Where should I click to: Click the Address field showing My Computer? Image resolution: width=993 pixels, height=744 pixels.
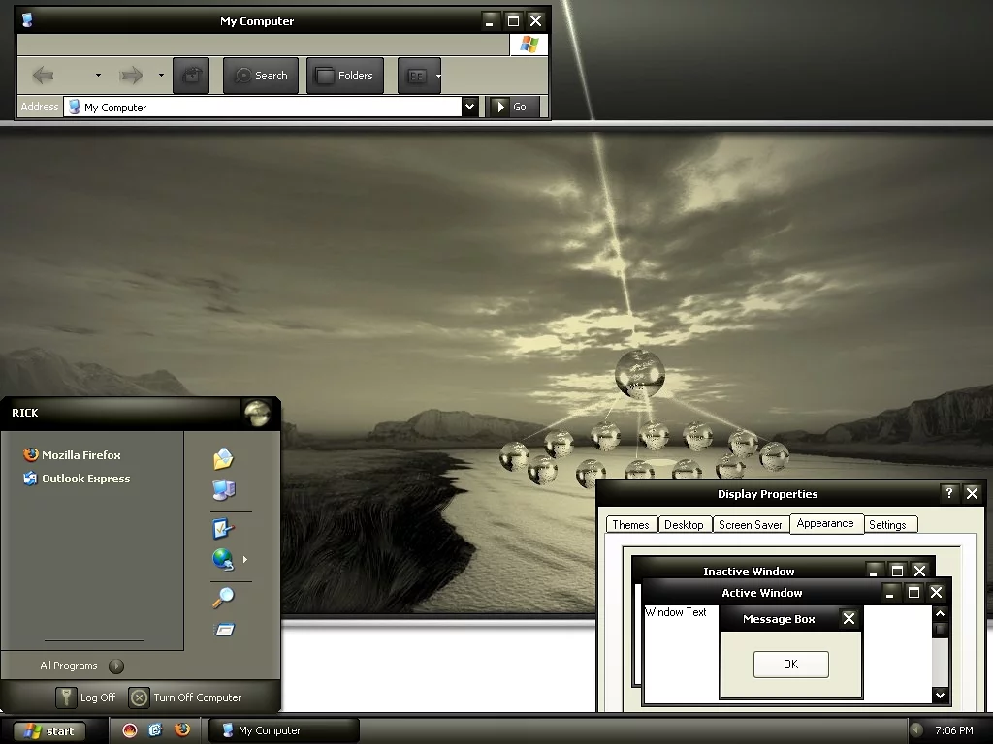click(x=262, y=108)
